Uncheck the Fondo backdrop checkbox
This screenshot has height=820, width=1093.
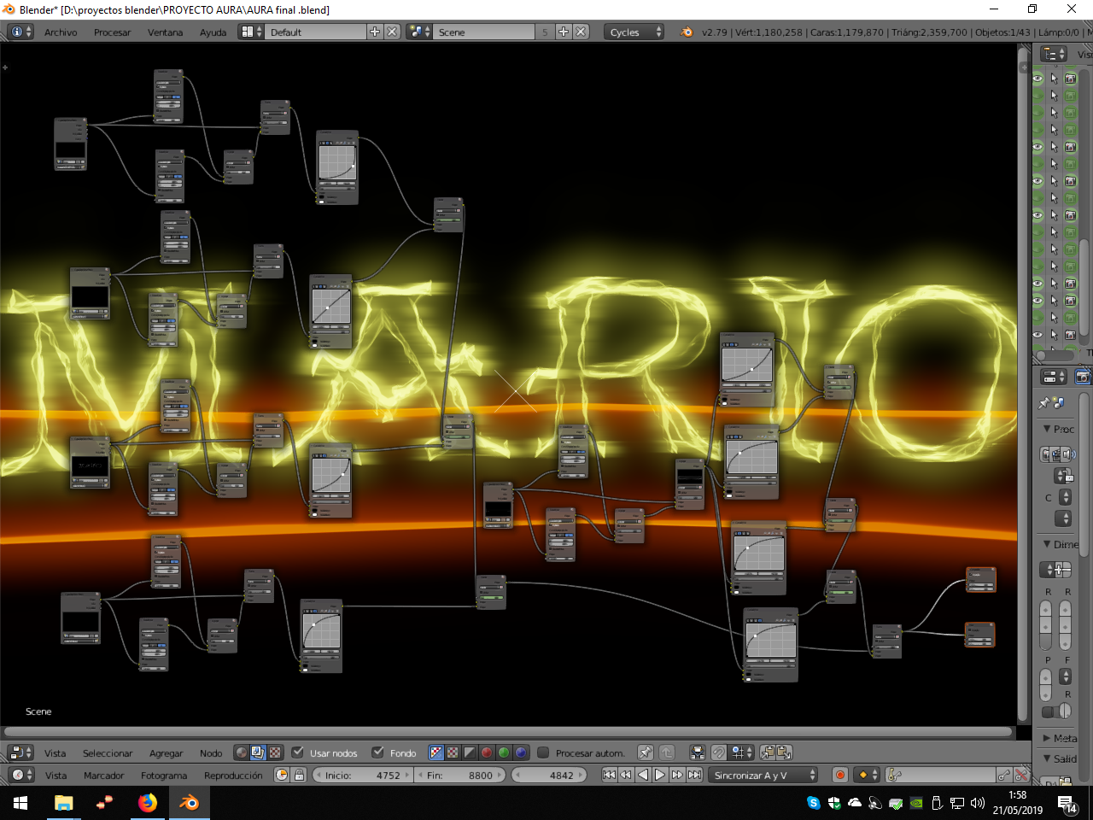point(377,753)
